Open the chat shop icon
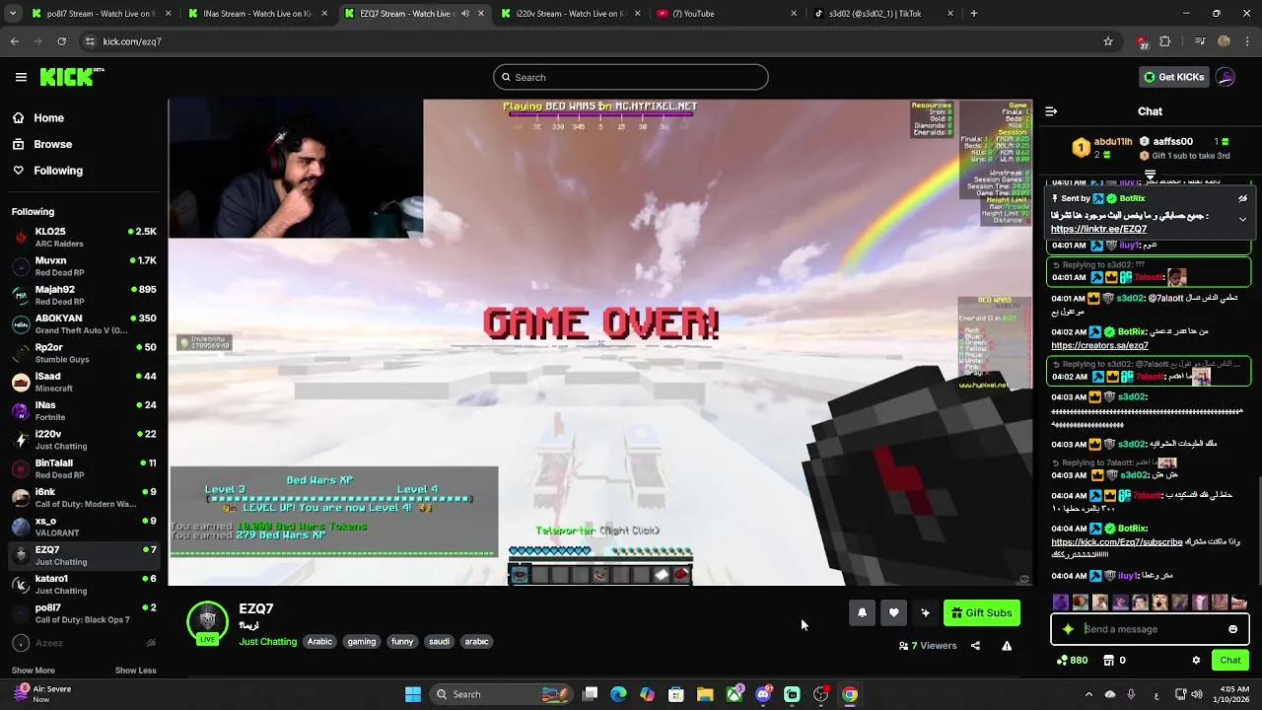1262x710 pixels. click(x=1108, y=661)
